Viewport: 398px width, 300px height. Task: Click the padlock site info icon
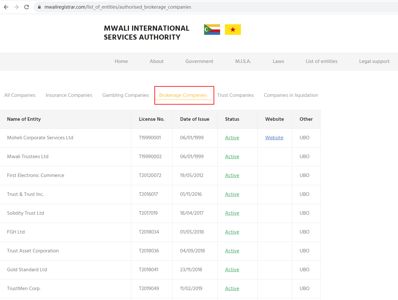(40, 7)
